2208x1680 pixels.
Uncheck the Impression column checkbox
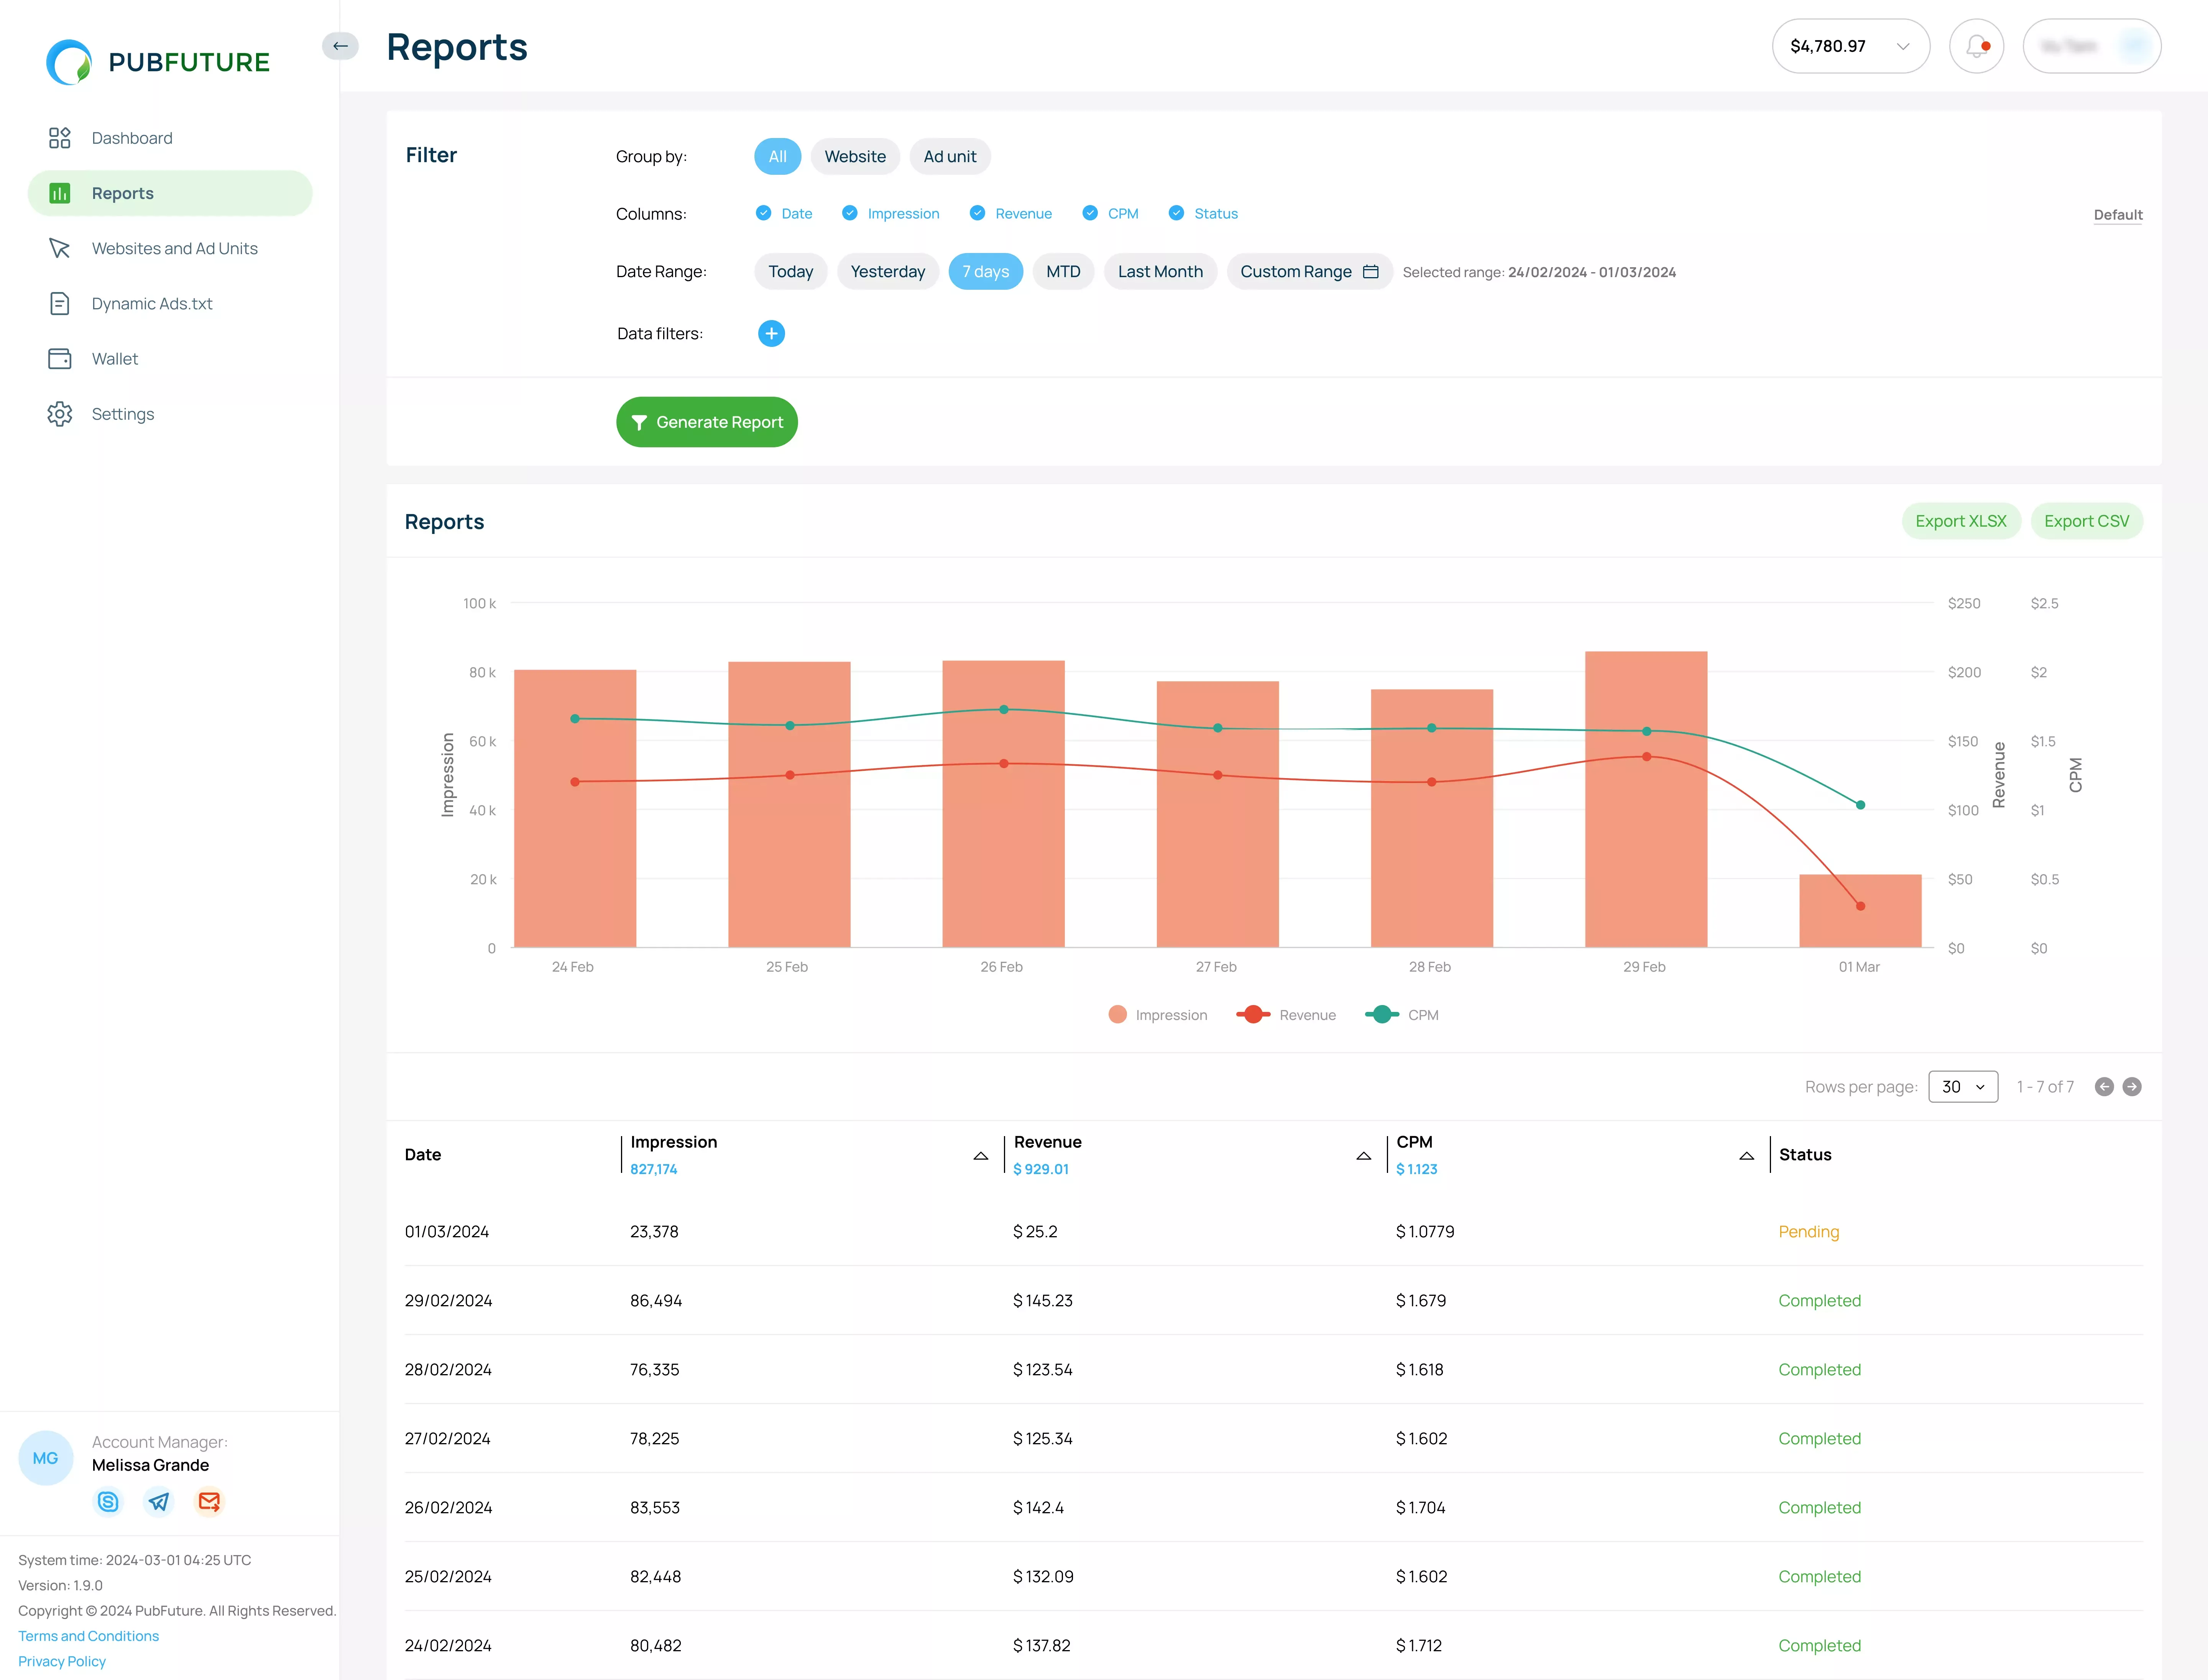pos(850,213)
